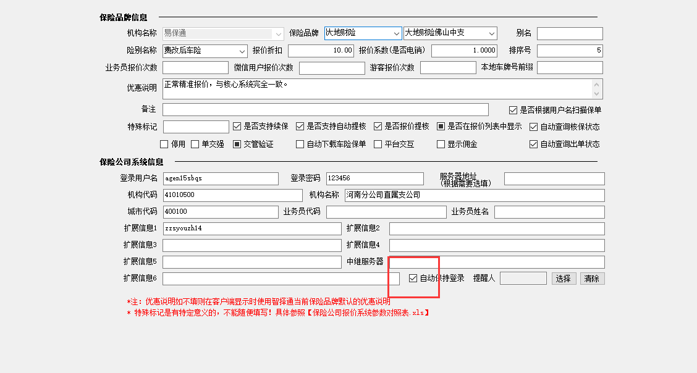Toggle 是否根据用户名扫描保单 checkbox
697x373 pixels.
513,110
